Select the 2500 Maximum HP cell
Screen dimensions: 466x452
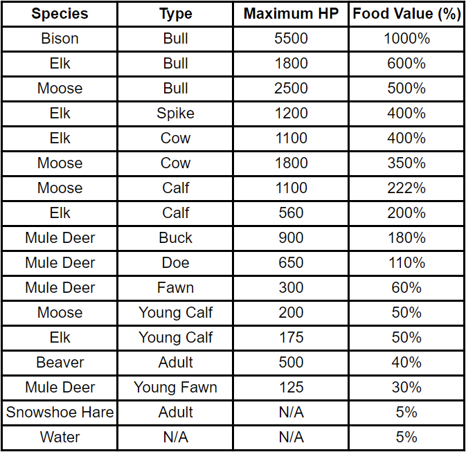click(291, 89)
